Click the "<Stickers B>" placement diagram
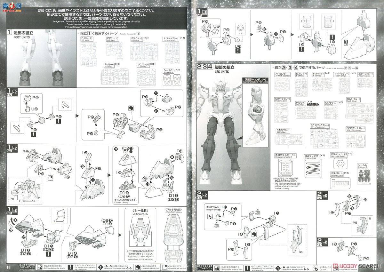Screen dimensions: 384x272 pyautogui.click(x=140, y=231)
